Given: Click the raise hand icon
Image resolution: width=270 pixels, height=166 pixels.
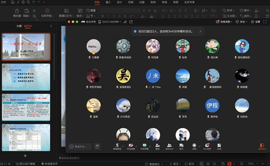Looking at the screenshot, I should coord(97,146).
